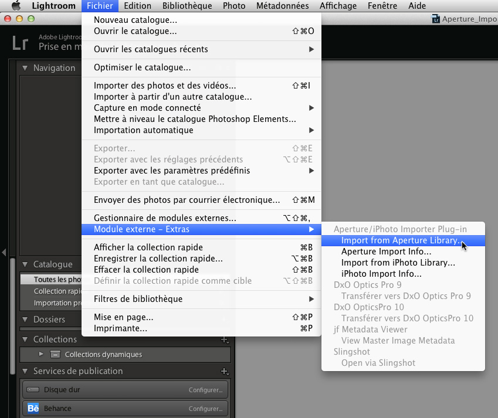The height and width of the screenshot is (418, 498).
Task: Open the Métadonnées menu
Action: [282, 6]
